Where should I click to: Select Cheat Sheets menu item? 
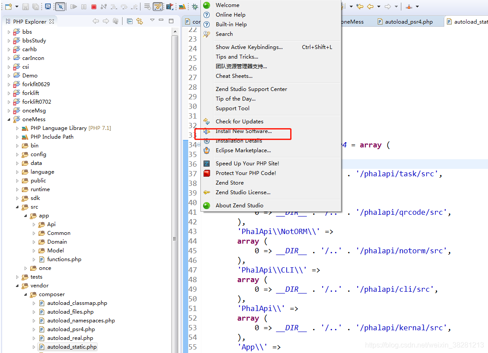click(271, 76)
